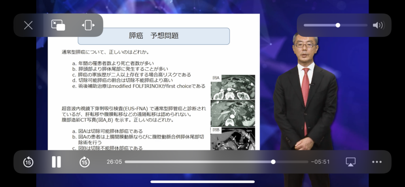Click the volume slider knob
This screenshot has width=405, height=187.
point(338,25)
